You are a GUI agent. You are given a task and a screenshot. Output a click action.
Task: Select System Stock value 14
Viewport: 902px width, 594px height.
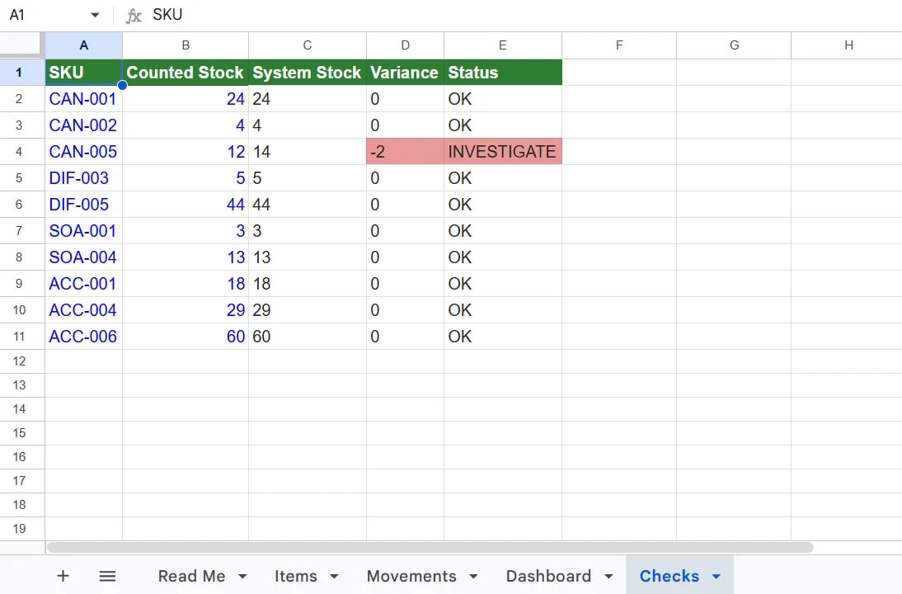(308, 151)
